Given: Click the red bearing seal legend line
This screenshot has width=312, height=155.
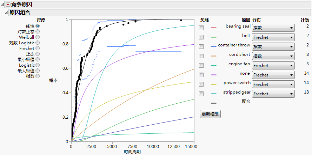Looking at the screenshot, I should click(214, 28).
